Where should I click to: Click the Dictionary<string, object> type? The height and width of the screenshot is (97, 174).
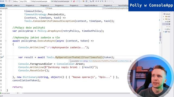[42, 77]
